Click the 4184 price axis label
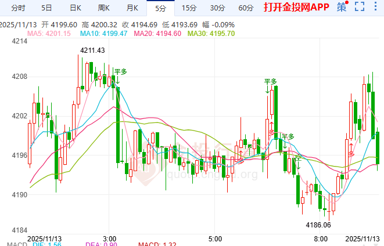The height and width of the screenshot is (246, 384). pos(20,230)
